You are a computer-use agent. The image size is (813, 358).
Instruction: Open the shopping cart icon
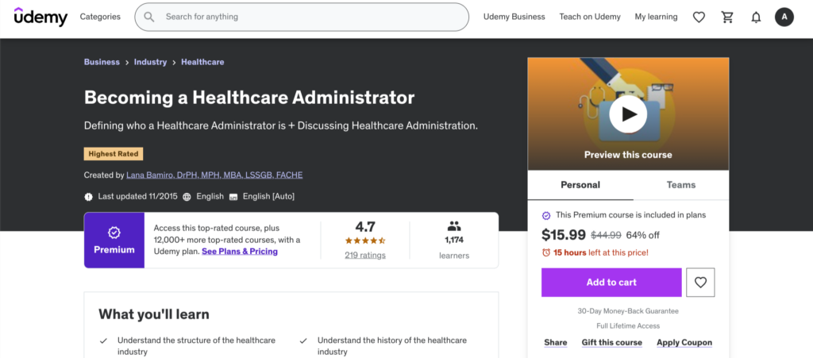[727, 17]
